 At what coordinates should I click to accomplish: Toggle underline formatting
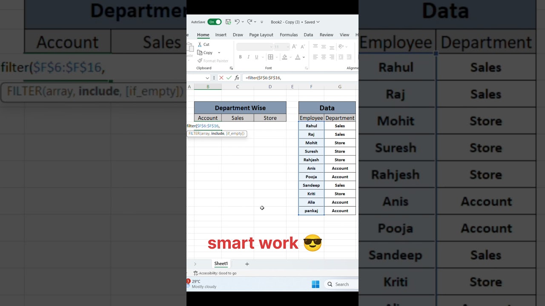click(x=256, y=57)
